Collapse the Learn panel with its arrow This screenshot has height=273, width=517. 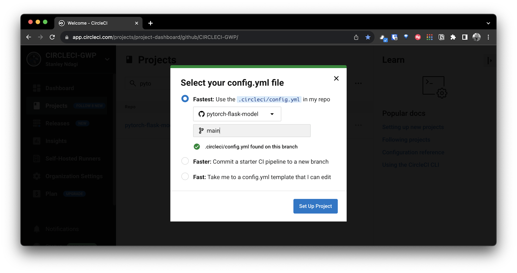[489, 60]
